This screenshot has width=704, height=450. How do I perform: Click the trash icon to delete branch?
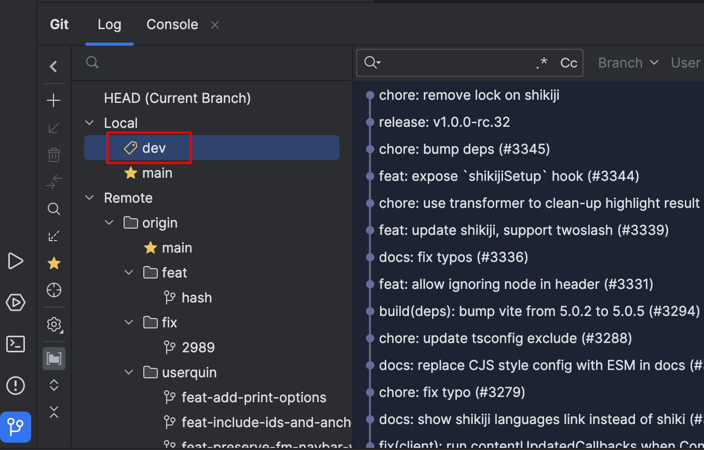coord(53,155)
